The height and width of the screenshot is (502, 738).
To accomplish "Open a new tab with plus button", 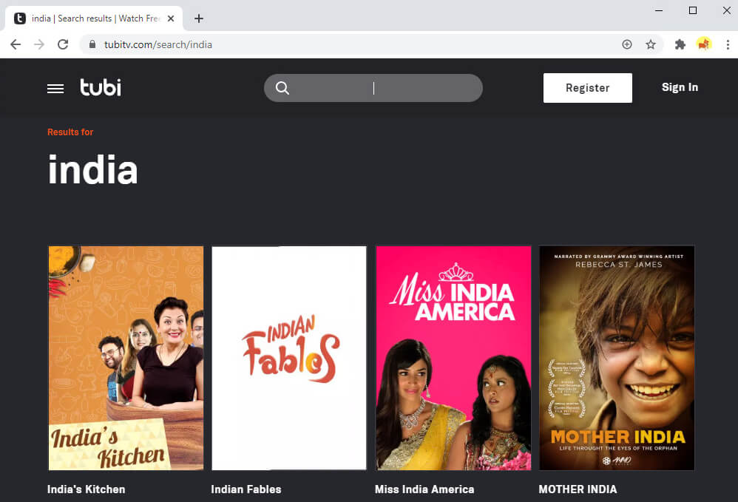I will point(199,18).
